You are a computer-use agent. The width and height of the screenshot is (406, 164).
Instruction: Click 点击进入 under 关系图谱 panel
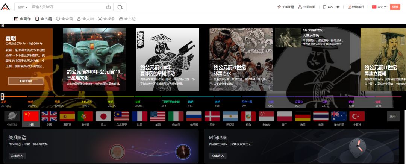[17, 156]
